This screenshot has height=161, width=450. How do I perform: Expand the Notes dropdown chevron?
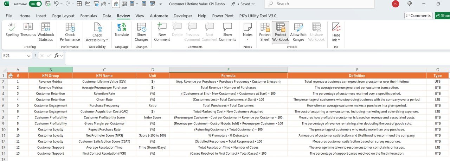[x=247, y=39]
